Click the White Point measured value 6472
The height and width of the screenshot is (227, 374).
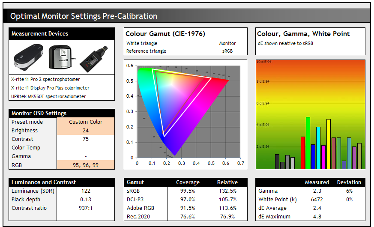[317, 200]
